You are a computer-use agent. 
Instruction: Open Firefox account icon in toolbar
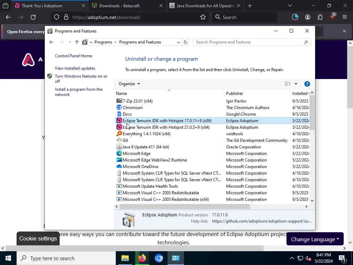pos(307,17)
